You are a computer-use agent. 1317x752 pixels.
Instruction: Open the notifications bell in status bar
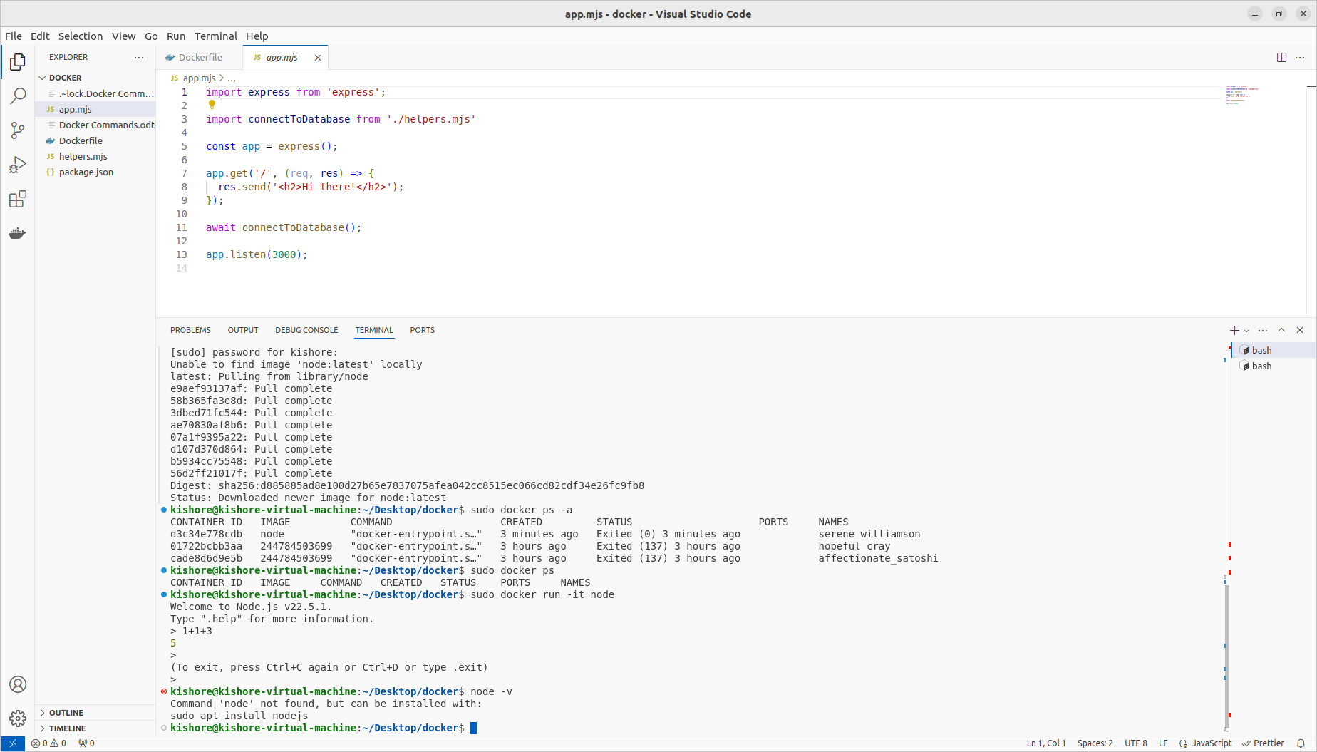(x=1301, y=743)
